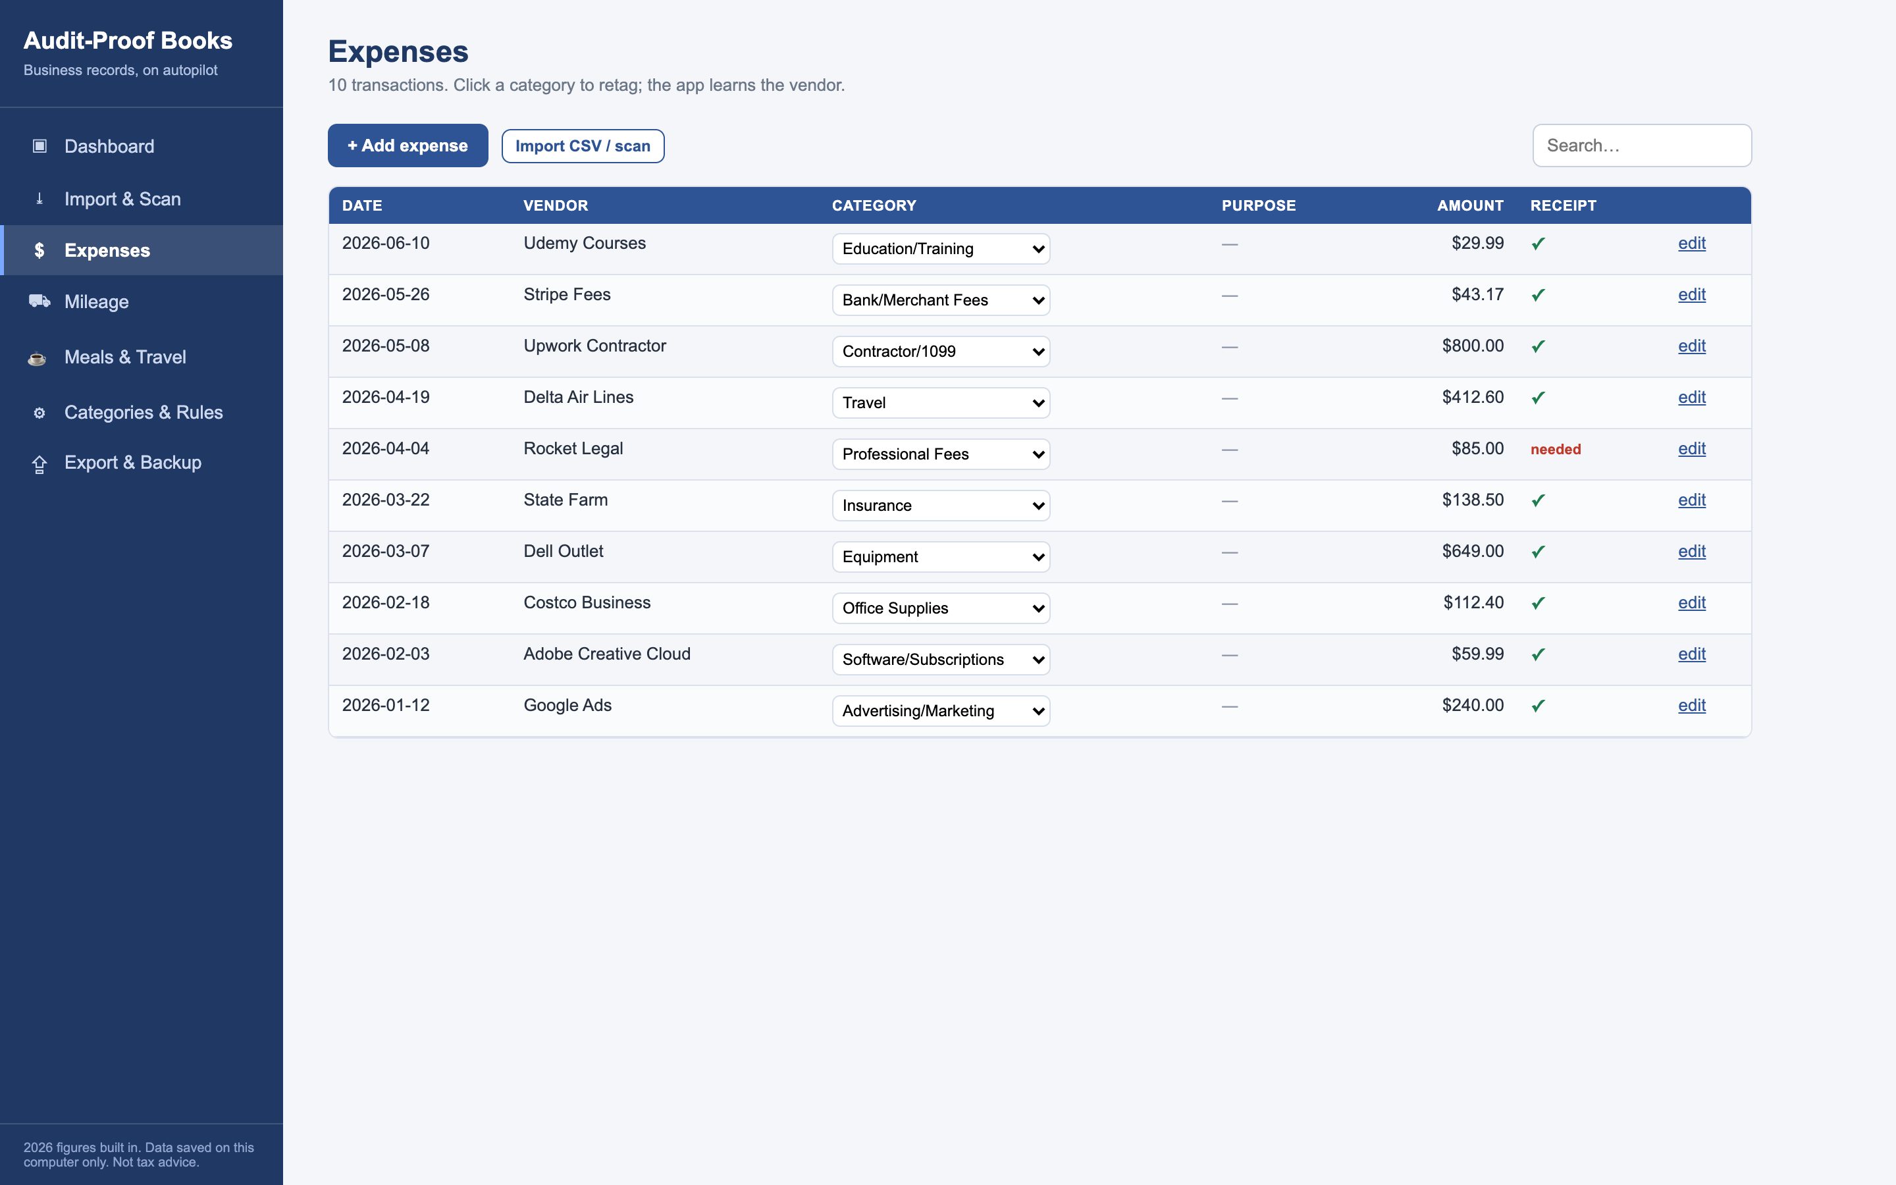Edit the Delta Air Lines expense
This screenshot has width=1896, height=1185.
1691,398
